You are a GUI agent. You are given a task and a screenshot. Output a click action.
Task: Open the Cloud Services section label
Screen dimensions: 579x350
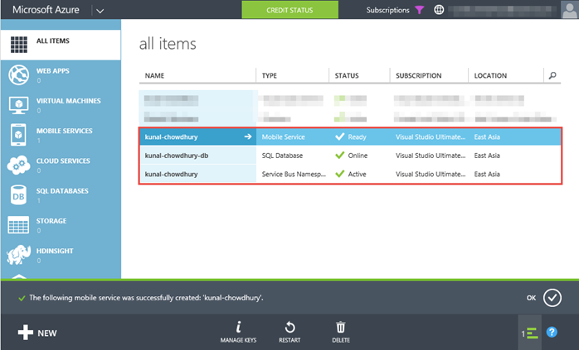click(63, 161)
